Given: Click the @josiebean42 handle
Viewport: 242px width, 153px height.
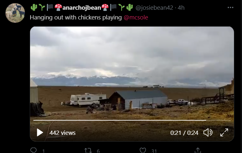Looking at the screenshot, I should 154,7.
